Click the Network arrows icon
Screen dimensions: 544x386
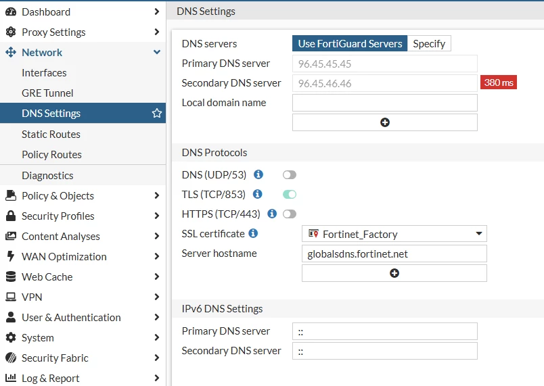coord(11,52)
